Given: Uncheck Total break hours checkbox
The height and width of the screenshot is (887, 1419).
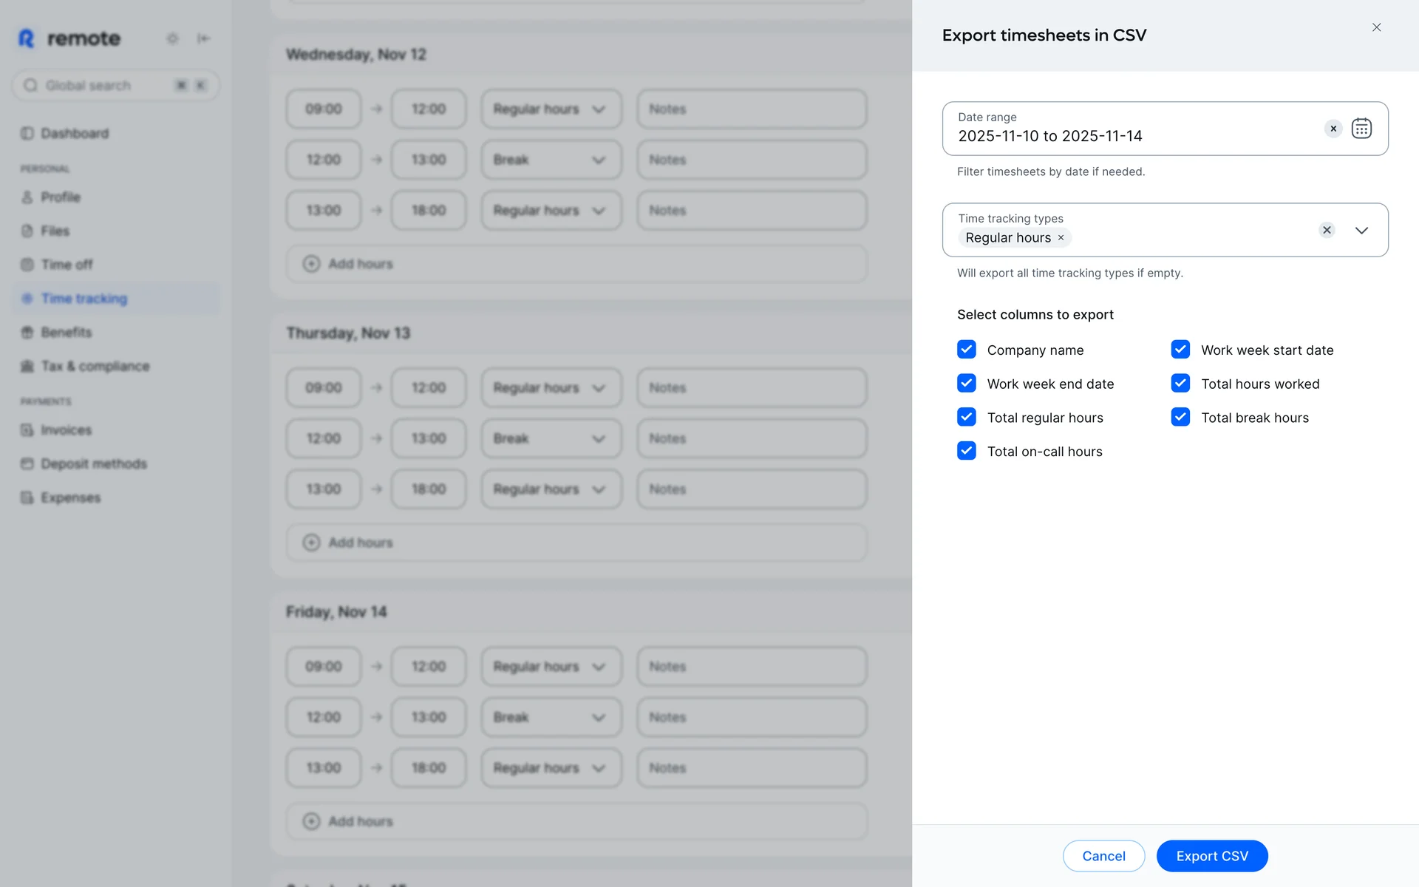Looking at the screenshot, I should pos(1180,418).
